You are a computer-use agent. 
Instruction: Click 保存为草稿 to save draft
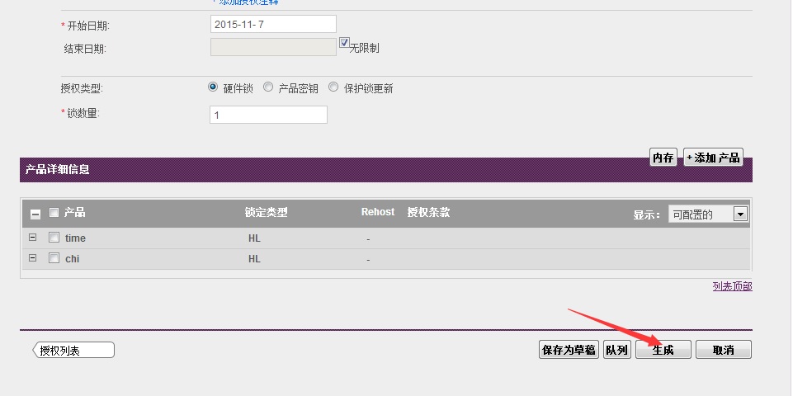point(568,350)
